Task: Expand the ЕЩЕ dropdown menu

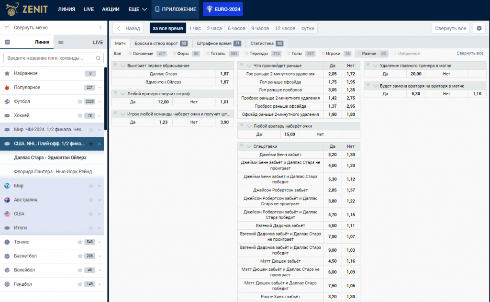Action: coord(137,10)
